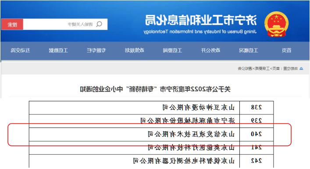Image resolution: width=310 pixels, height=169 pixels.
Task: Select table cell number 242
Action: 257,161
